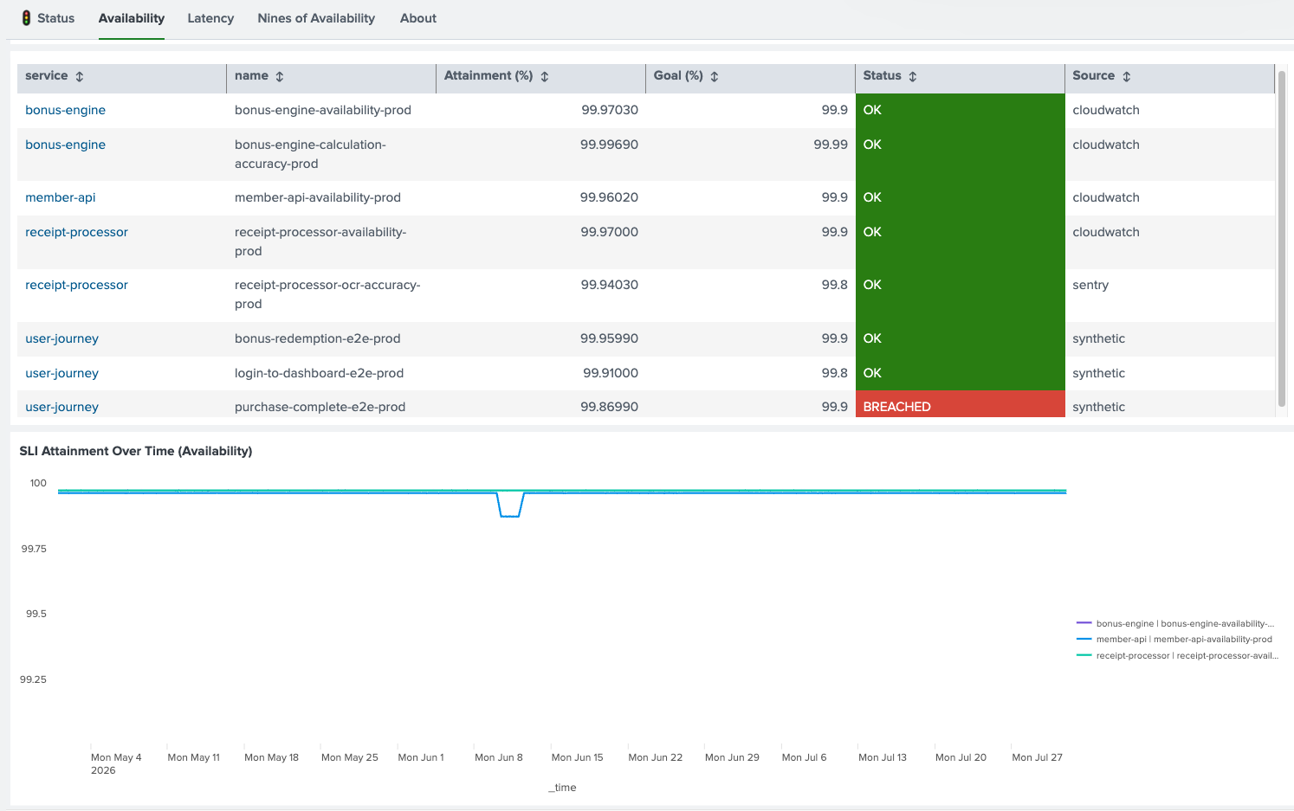Click the sort arrows beside name header
Image resolution: width=1294 pixels, height=811 pixels.
[x=280, y=77]
